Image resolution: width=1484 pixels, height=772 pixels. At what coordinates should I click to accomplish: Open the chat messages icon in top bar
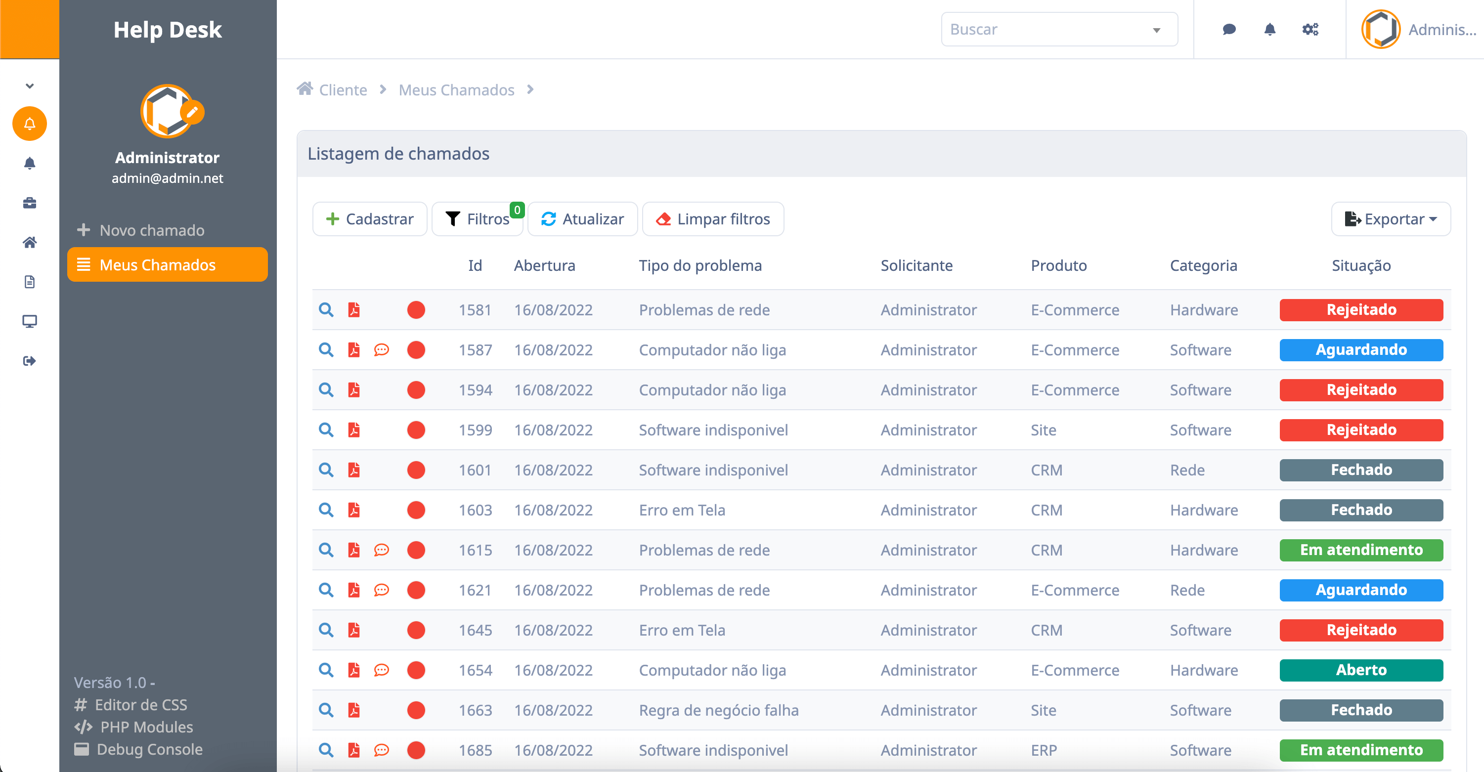pyautogui.click(x=1229, y=29)
